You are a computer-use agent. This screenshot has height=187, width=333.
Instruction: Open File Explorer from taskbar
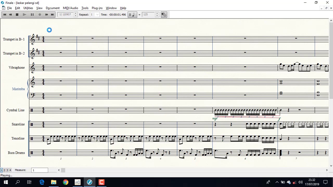[x=54, y=182]
